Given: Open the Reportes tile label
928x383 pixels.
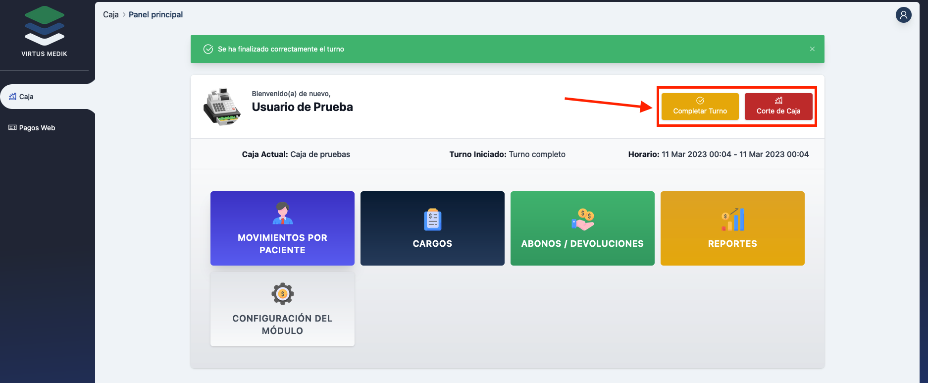Looking at the screenshot, I should pos(732,244).
